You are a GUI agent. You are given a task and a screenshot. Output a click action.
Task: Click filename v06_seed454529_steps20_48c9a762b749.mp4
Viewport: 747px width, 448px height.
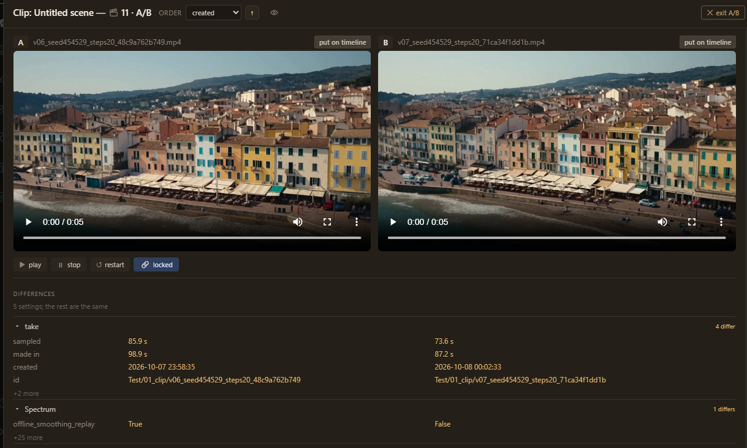coord(107,42)
